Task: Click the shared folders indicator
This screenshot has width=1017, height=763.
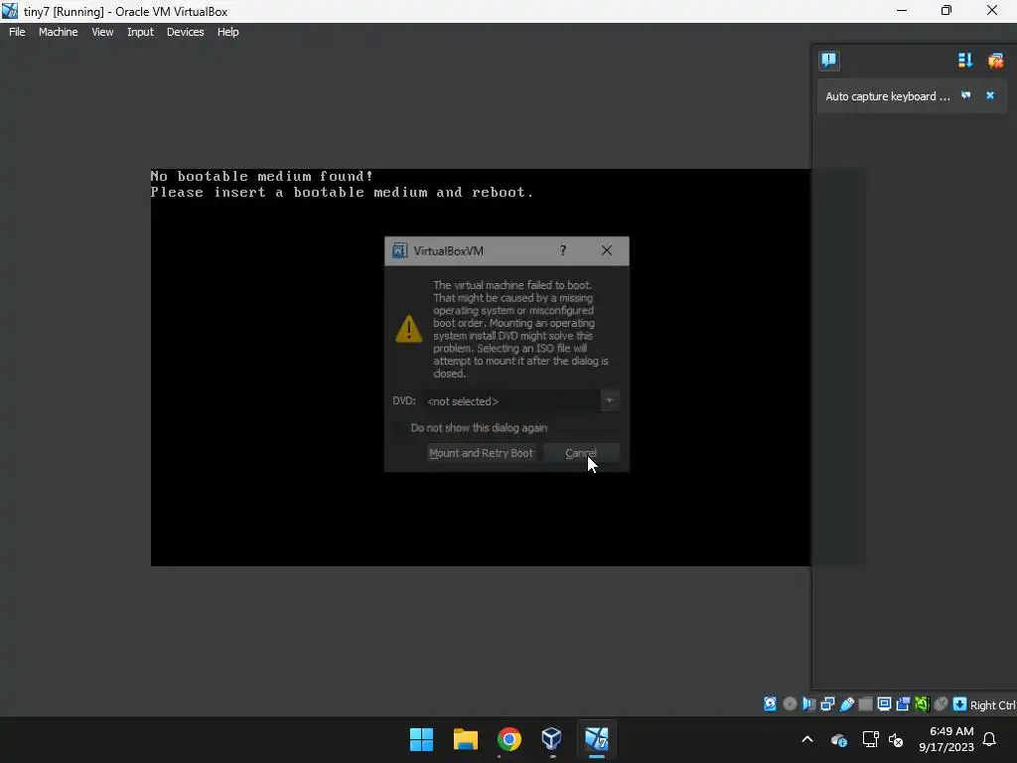Action: tap(865, 704)
